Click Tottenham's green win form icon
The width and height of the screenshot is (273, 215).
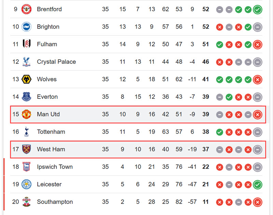pos(219,132)
